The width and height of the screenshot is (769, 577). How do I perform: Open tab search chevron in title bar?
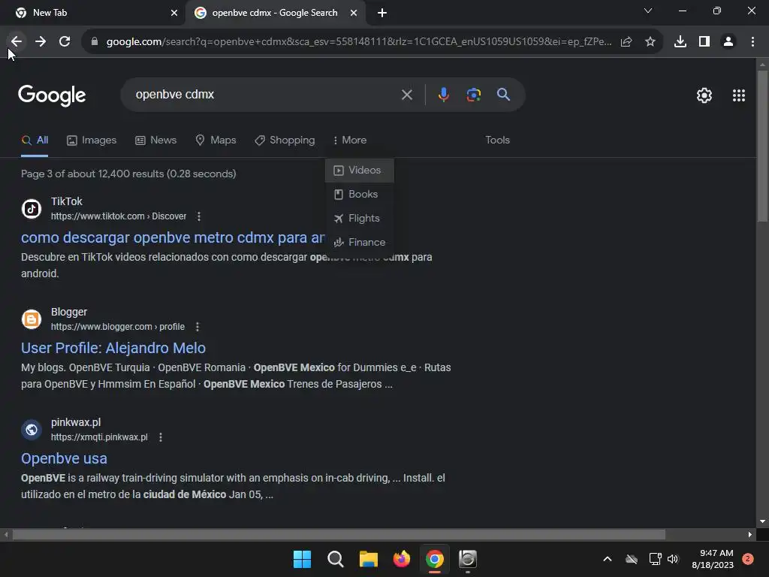648,11
